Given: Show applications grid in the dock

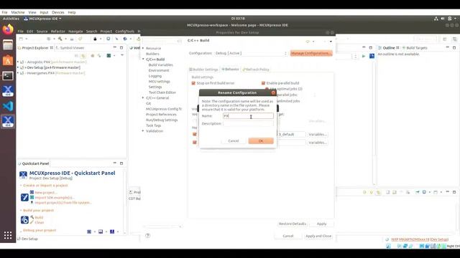Looking at the screenshot, I should (x=8, y=235).
